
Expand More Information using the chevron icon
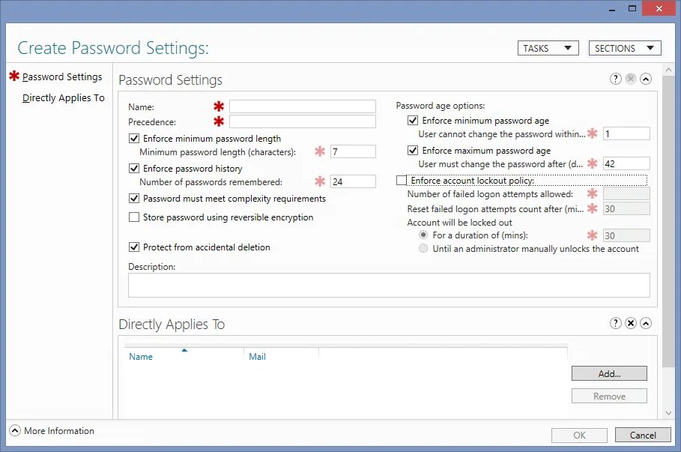click(x=15, y=431)
